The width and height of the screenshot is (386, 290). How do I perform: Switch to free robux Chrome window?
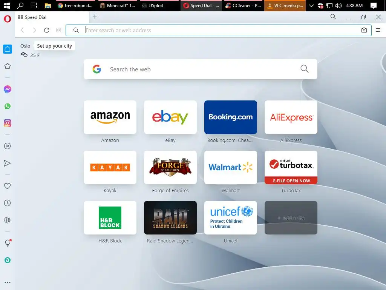point(75,5)
